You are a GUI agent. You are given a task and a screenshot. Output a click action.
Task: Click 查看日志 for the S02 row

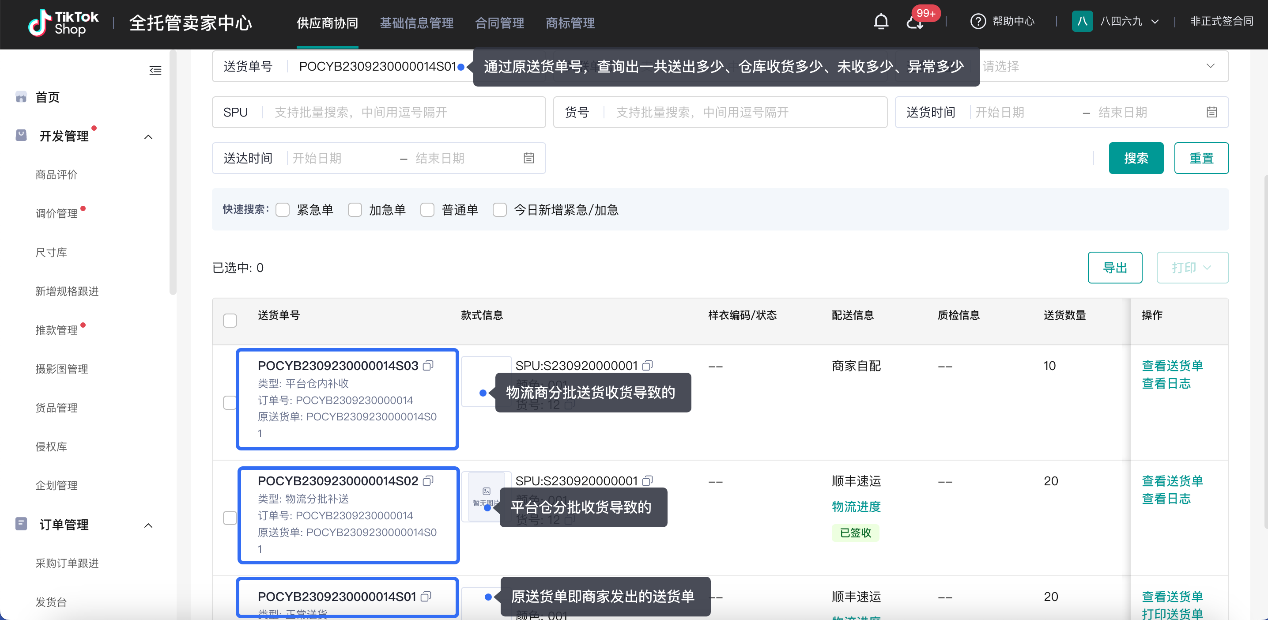tap(1166, 499)
